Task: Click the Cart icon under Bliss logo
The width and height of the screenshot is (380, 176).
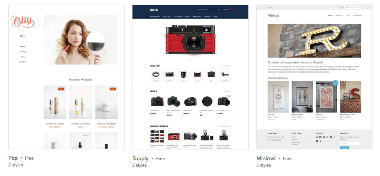Action: (22, 36)
